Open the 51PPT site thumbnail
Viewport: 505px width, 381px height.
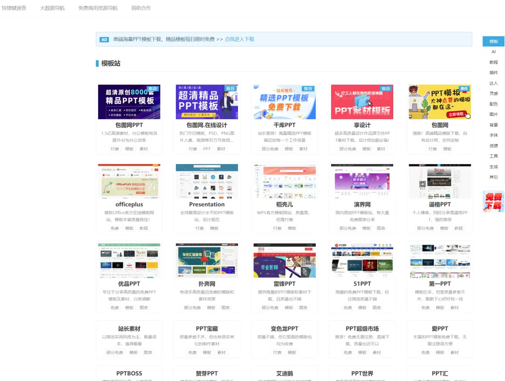coord(362,260)
